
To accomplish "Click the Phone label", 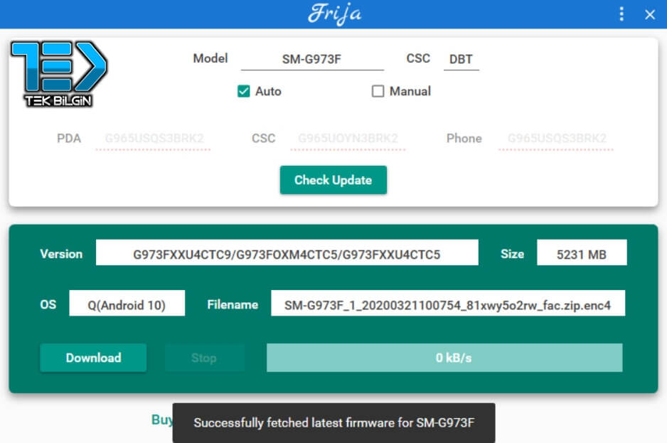I will (x=464, y=139).
